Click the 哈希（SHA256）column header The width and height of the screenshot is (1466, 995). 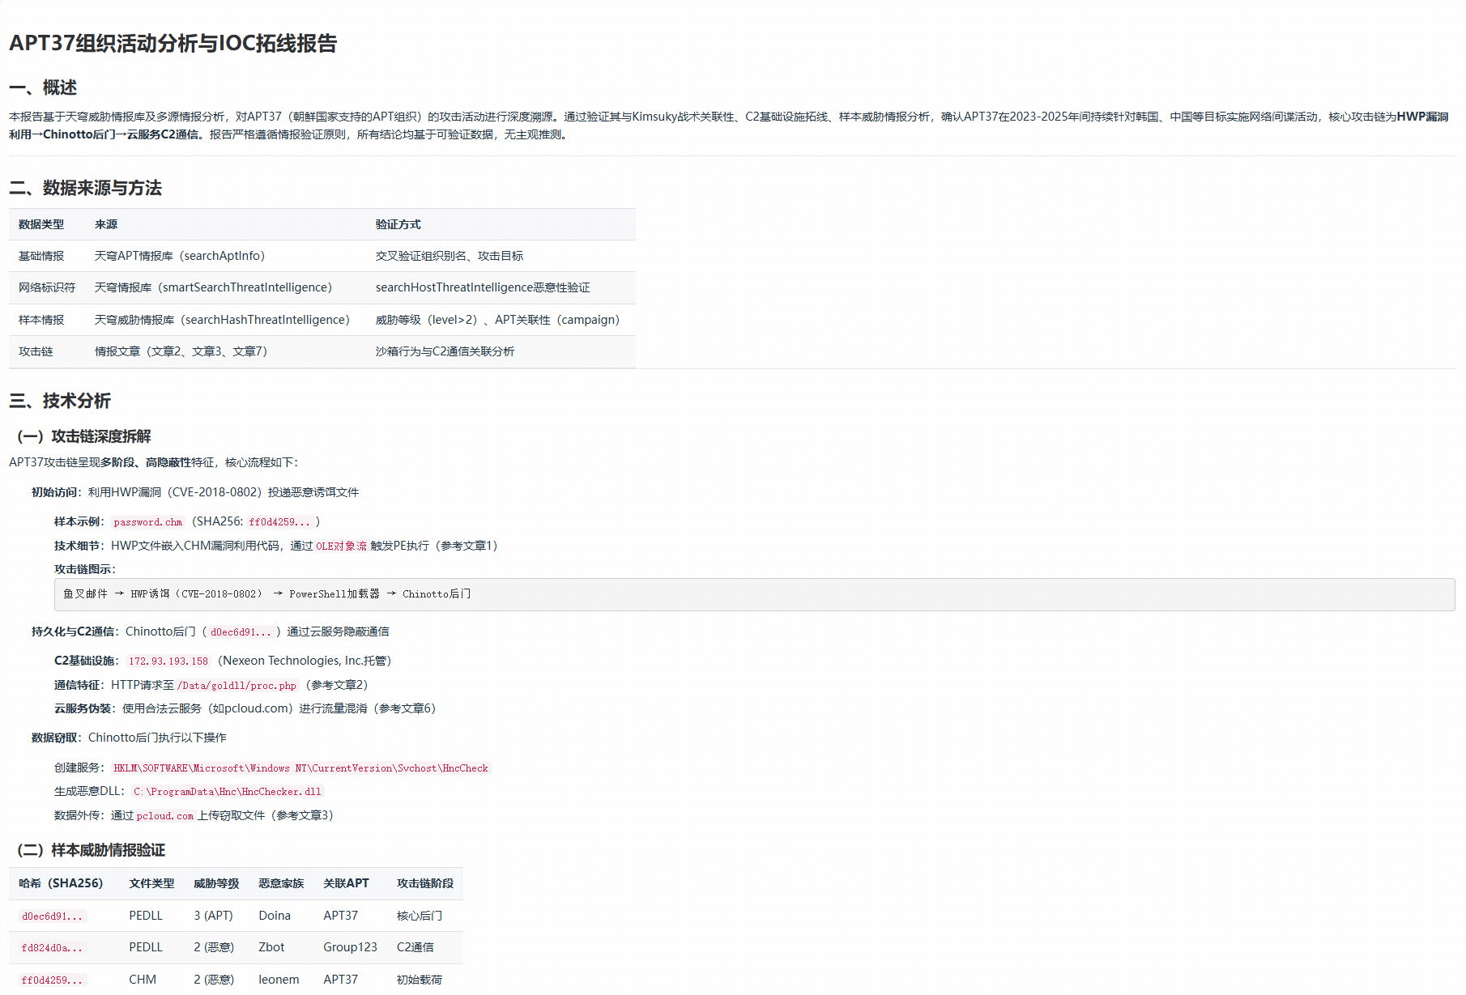pyautogui.click(x=62, y=883)
